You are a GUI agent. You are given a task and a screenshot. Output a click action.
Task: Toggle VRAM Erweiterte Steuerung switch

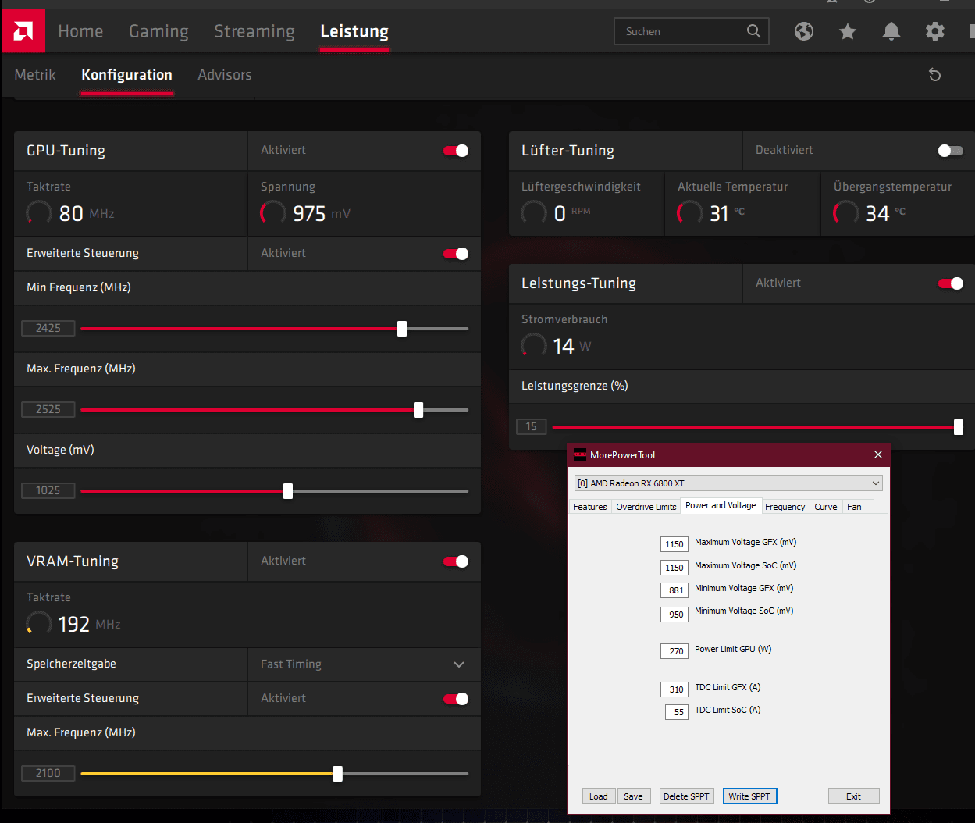(456, 699)
